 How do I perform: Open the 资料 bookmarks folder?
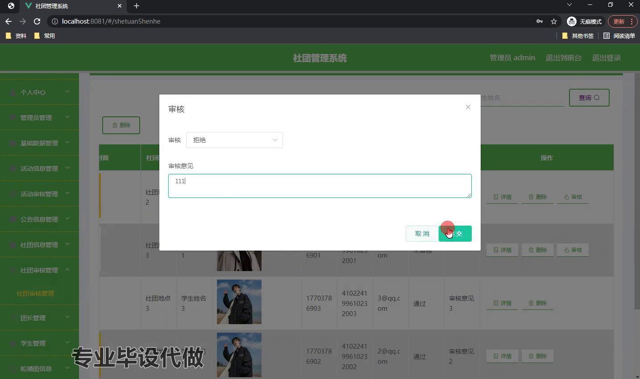click(16, 36)
